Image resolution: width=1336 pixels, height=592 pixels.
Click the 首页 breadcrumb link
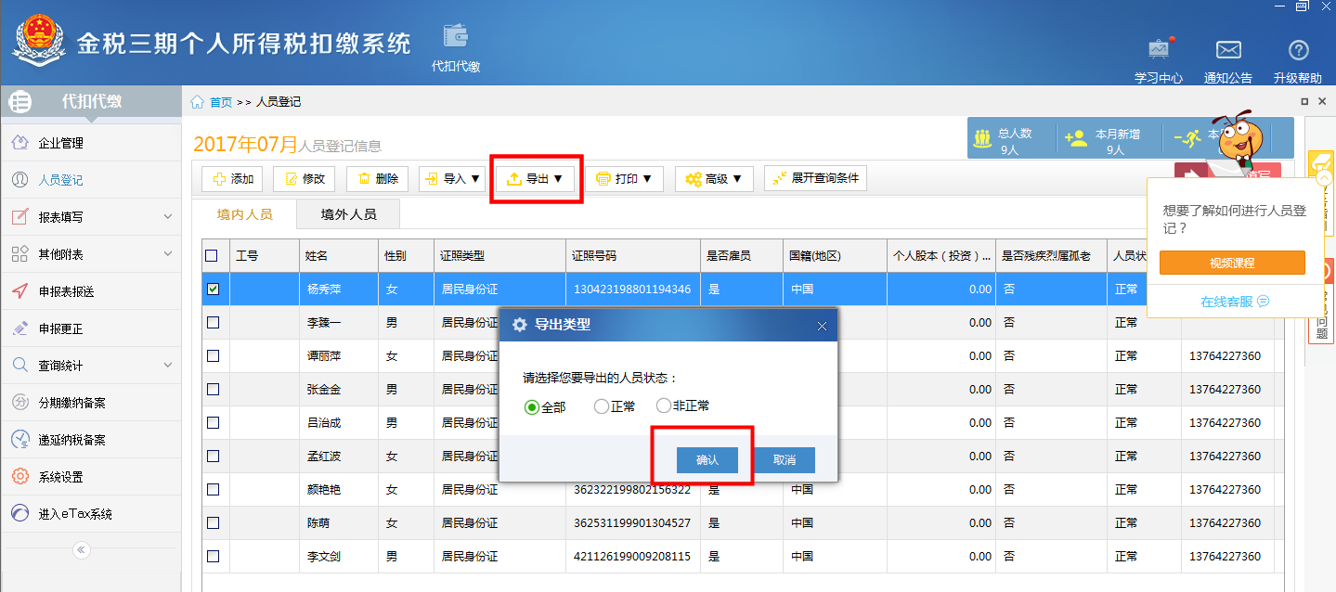pyautogui.click(x=221, y=102)
